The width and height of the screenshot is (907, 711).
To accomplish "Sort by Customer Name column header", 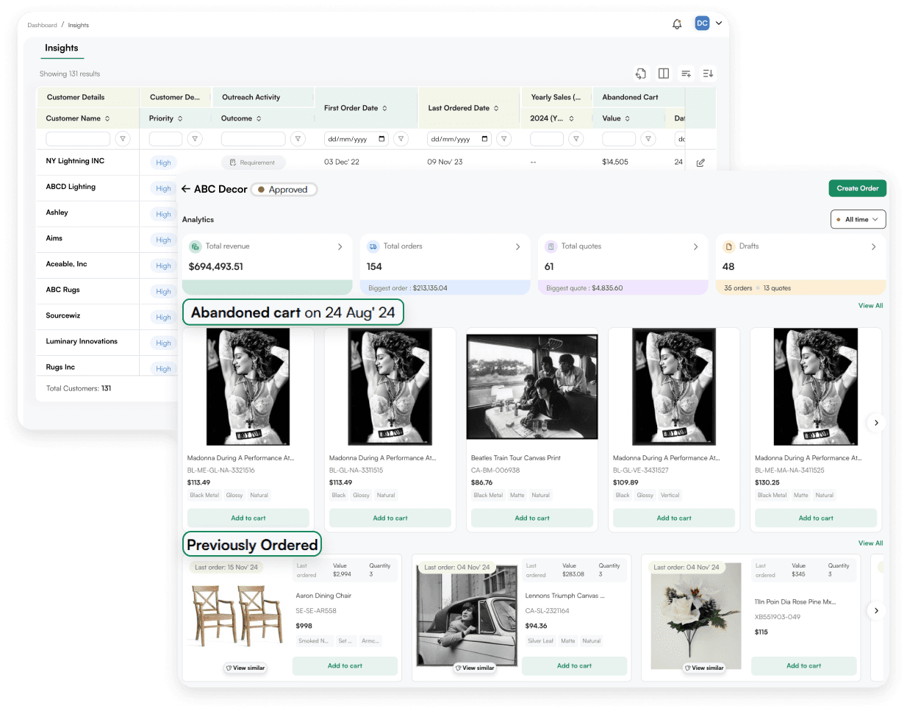I will tap(78, 118).
